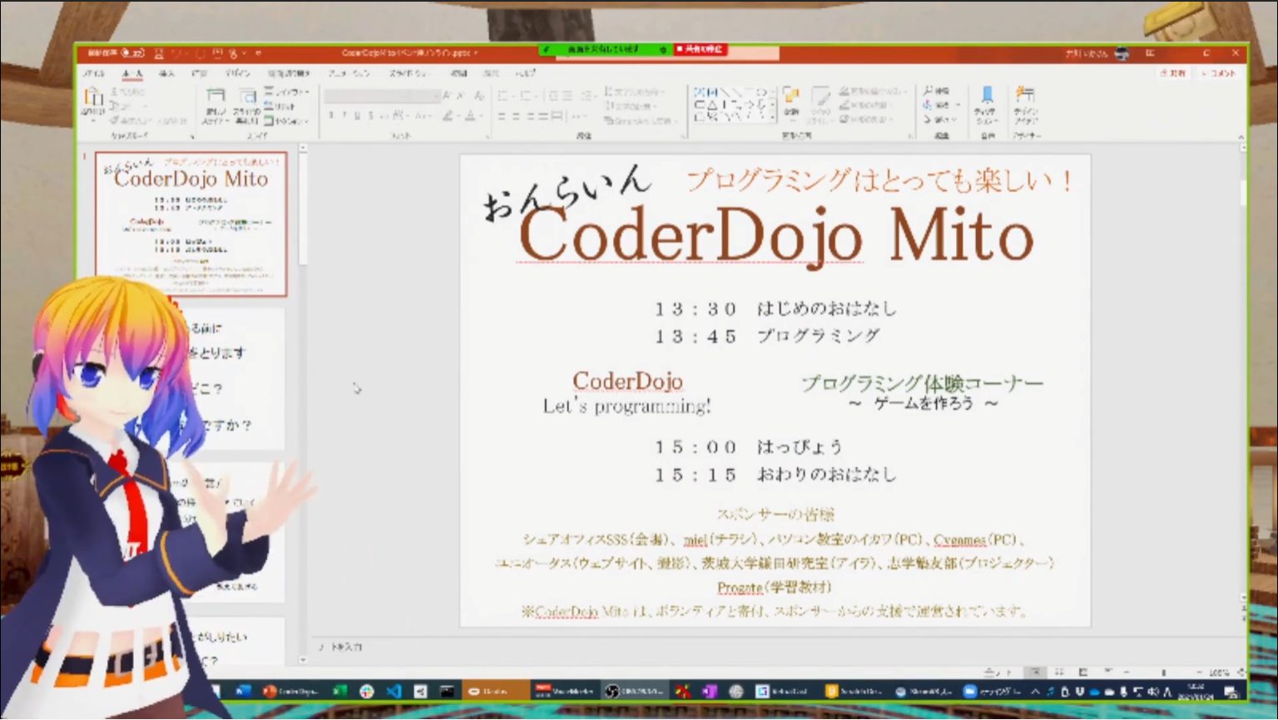Click Word icon in the taskbar
Image resolution: width=1278 pixels, height=720 pixels.
[x=243, y=691]
